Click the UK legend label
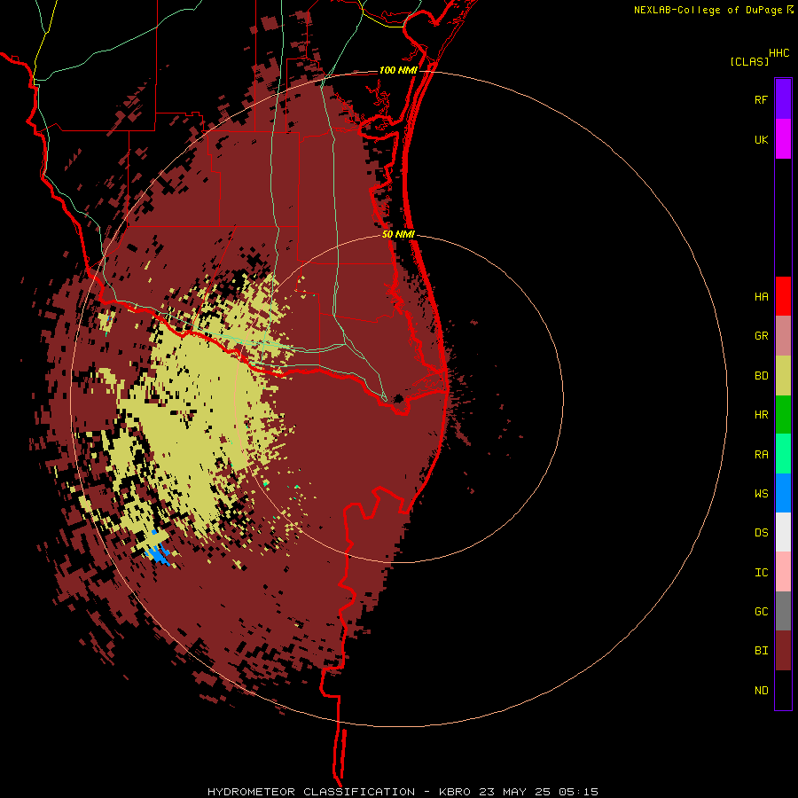This screenshot has height=798, width=798. (761, 139)
